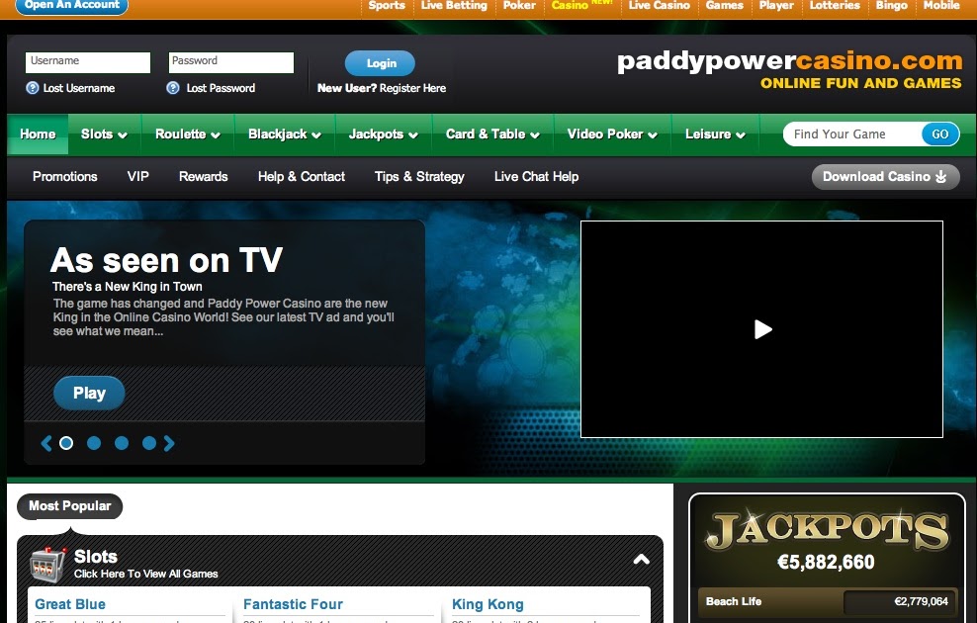The image size is (977, 623).
Task: Click the GO search button
Action: [x=939, y=133]
